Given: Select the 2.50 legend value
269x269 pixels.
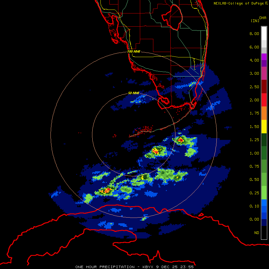Looking at the screenshot, I should point(254,87).
